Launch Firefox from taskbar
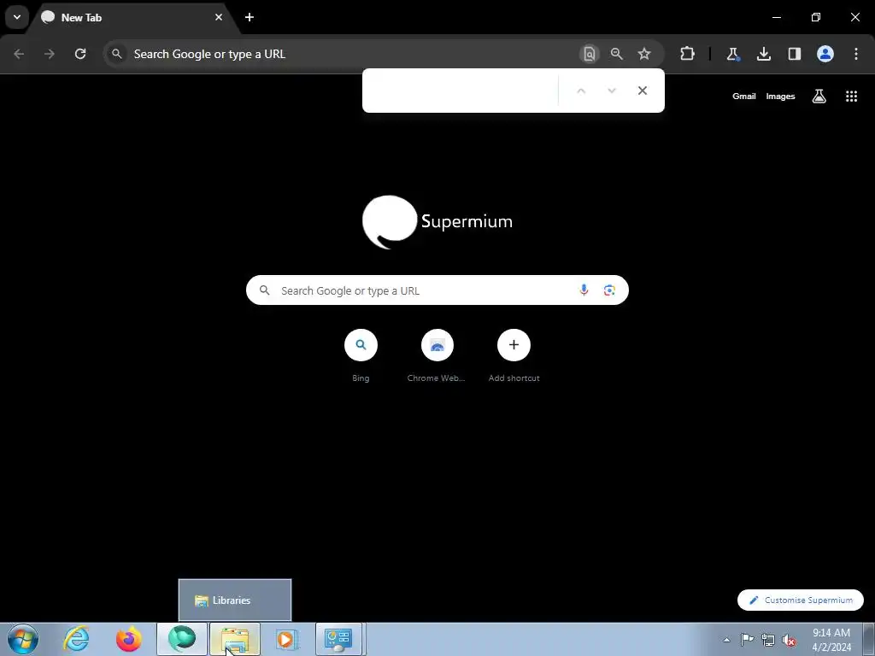This screenshot has width=875, height=656. tap(129, 639)
